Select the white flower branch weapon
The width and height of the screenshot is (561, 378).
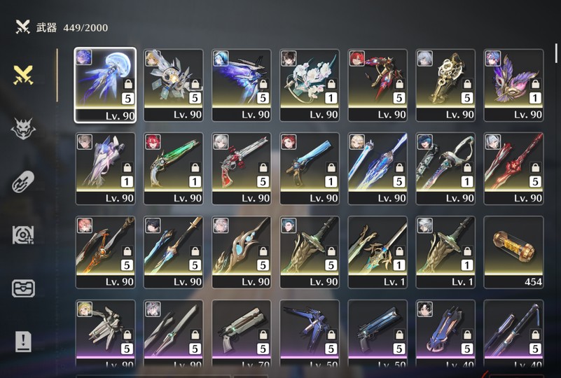[310, 85]
